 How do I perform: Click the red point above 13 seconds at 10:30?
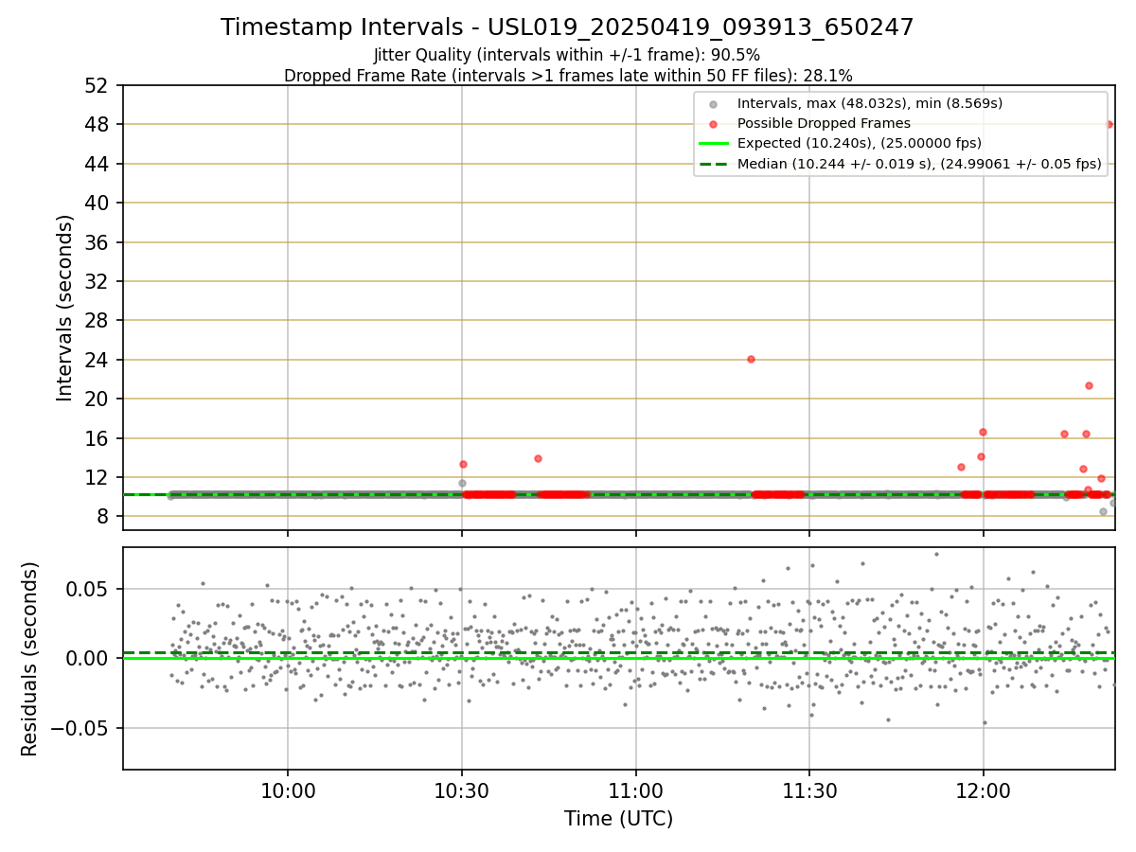pos(463,464)
